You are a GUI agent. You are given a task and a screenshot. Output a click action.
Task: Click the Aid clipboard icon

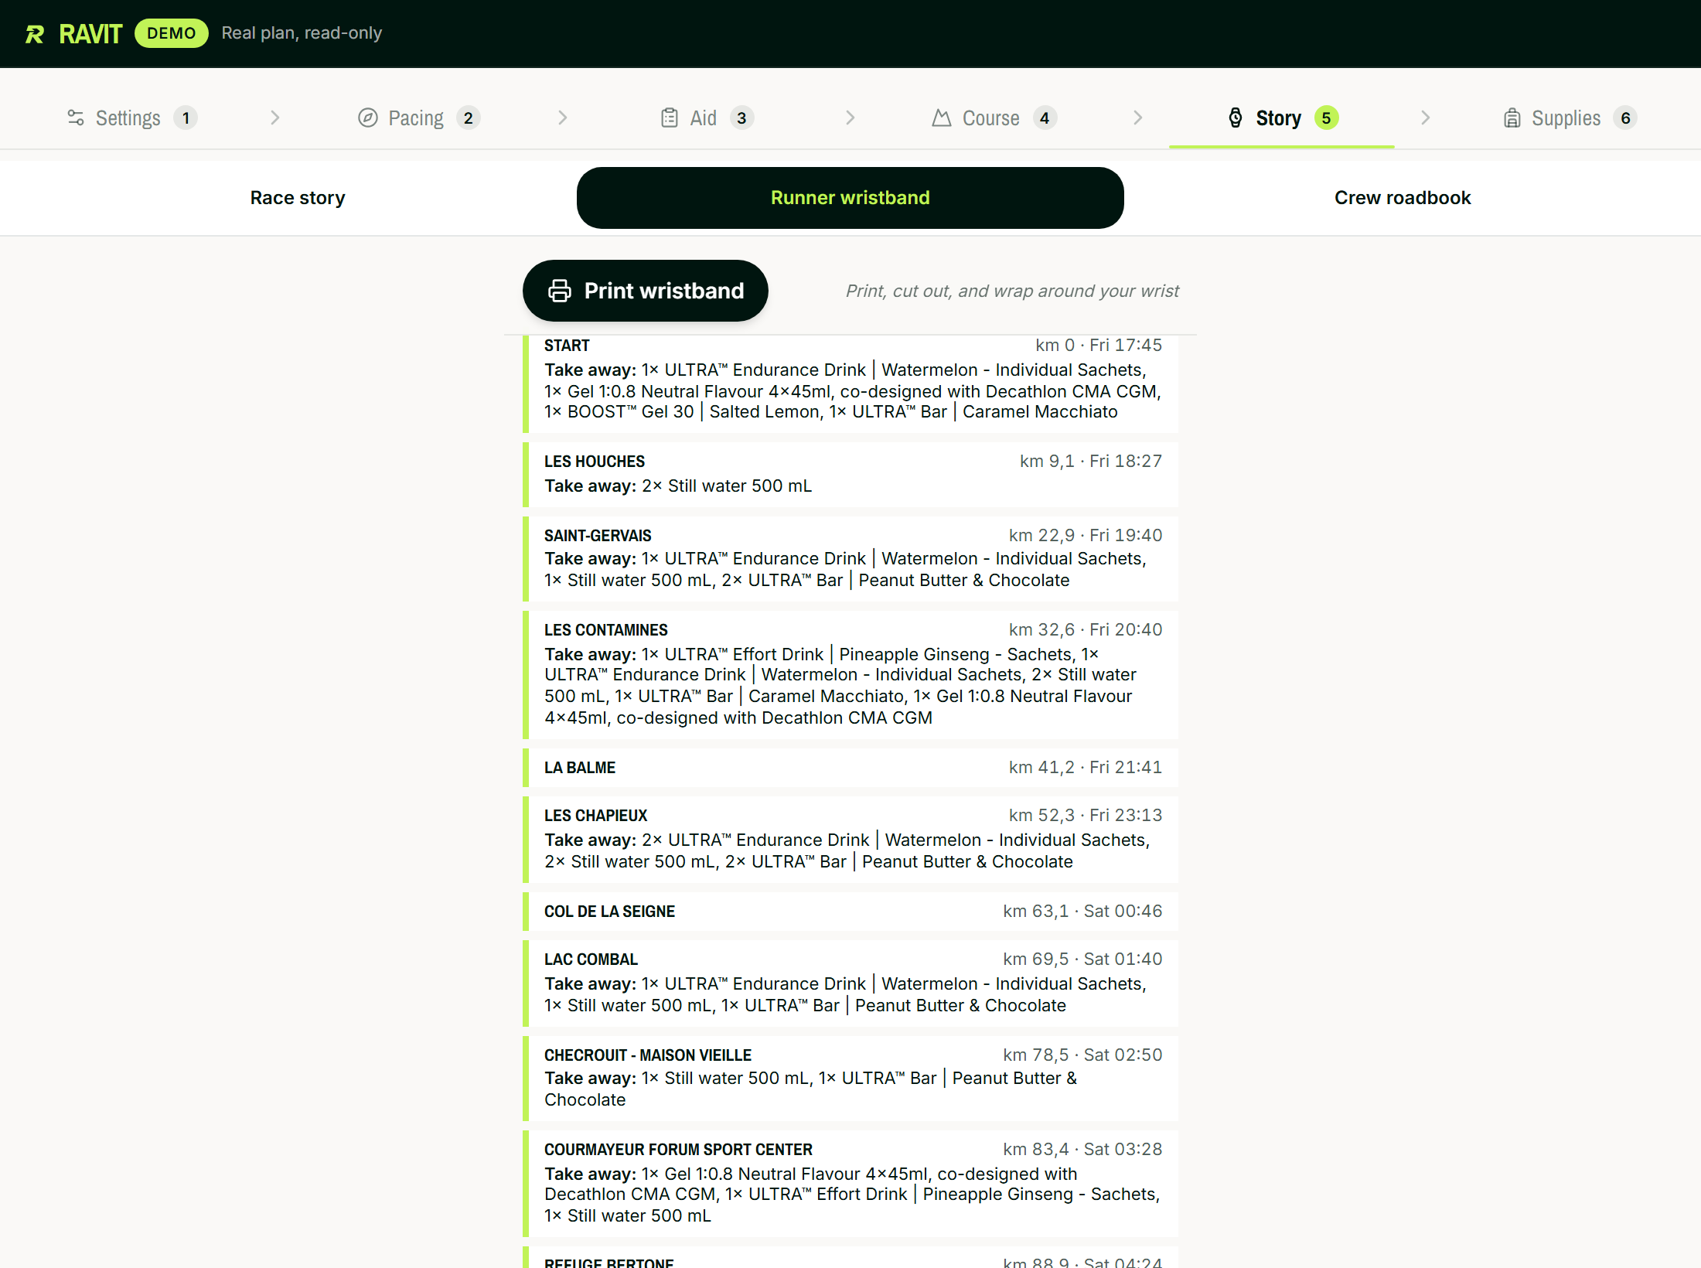tap(670, 118)
